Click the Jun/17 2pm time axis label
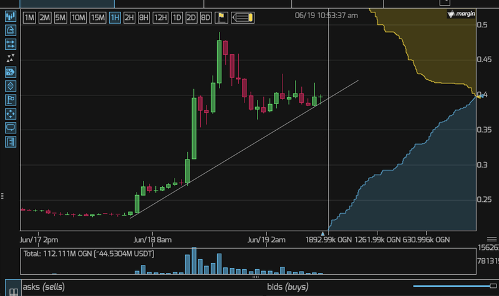This screenshot has height=296, width=499. (x=39, y=240)
